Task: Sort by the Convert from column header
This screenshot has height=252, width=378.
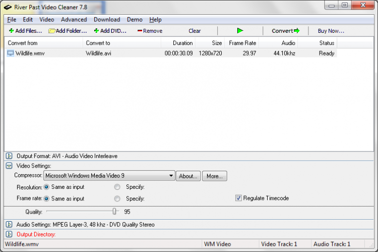Action: [x=44, y=43]
